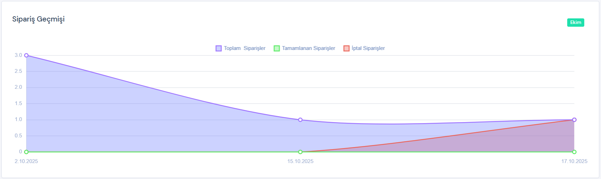
Task: Click the 0.5 y-axis tick label
Action: 18,136
